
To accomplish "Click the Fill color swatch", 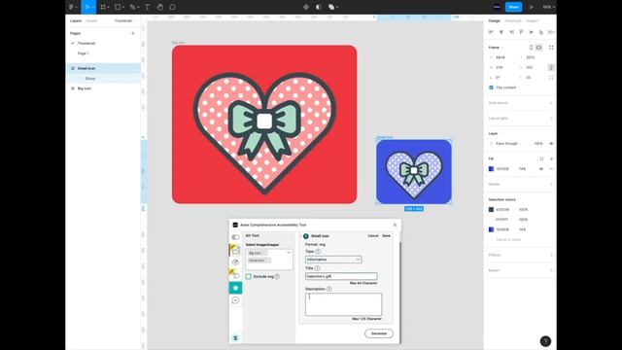I will [x=491, y=168].
